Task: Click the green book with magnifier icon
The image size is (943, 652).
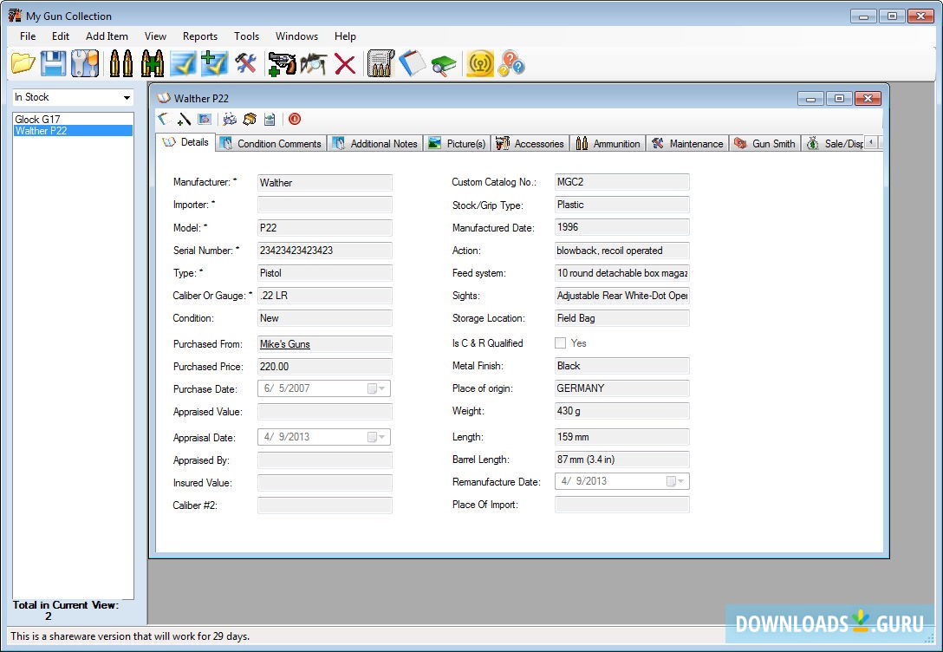Action: tap(444, 65)
